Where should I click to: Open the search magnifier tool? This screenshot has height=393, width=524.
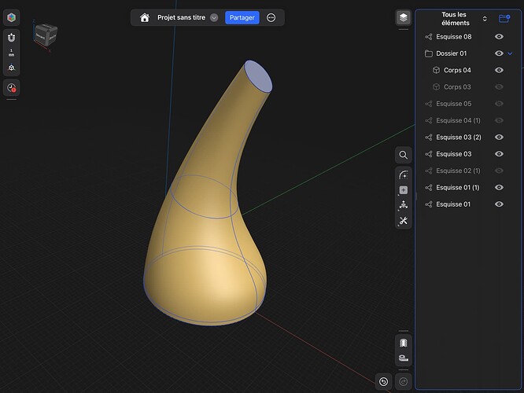(404, 155)
